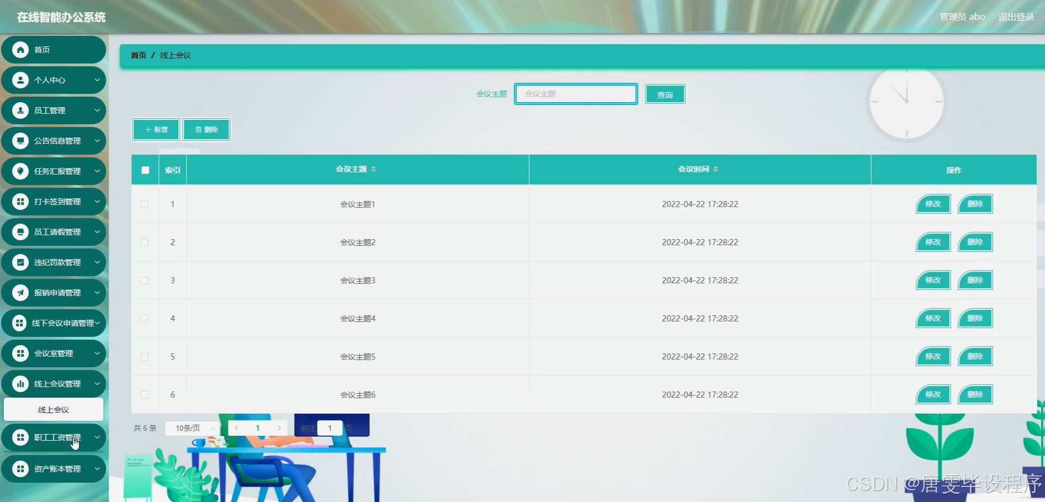Check the row 4 checkbox

(144, 319)
